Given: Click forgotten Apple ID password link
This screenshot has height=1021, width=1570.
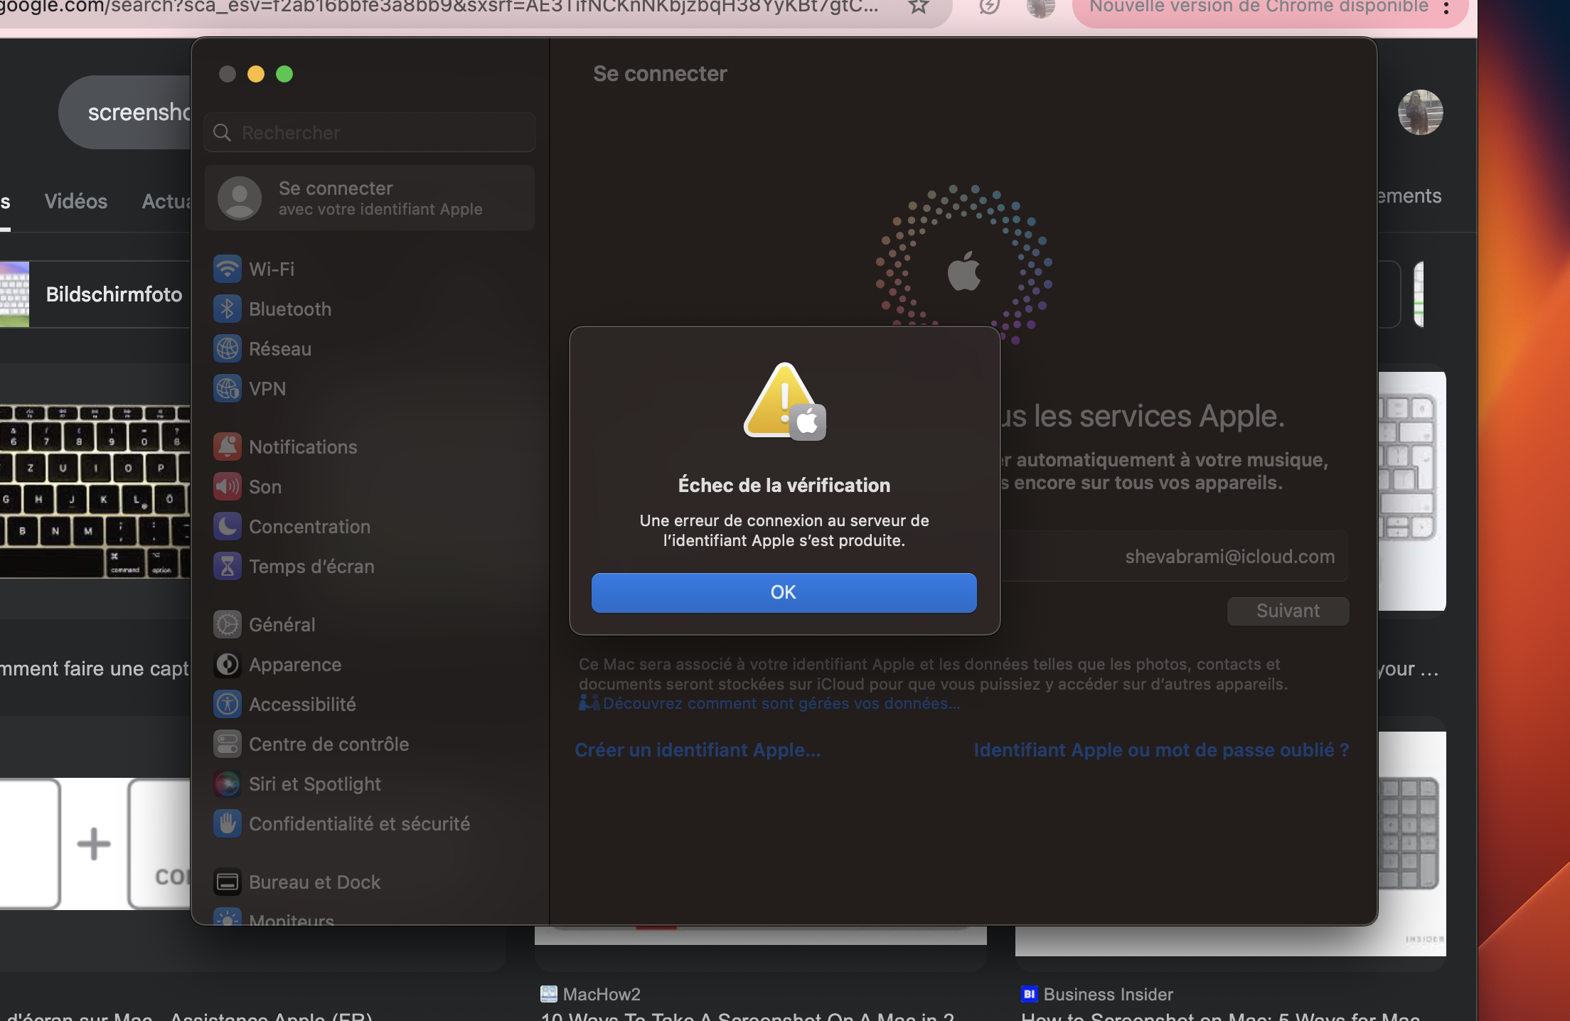Looking at the screenshot, I should click(x=1161, y=750).
